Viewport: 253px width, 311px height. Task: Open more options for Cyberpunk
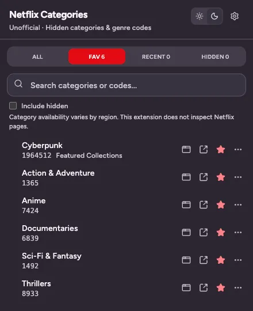[x=238, y=149]
